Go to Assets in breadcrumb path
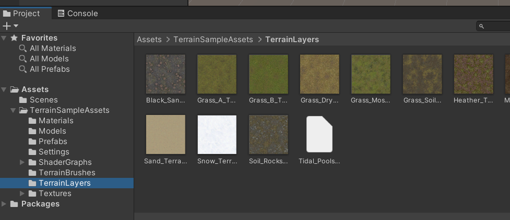 coord(149,40)
